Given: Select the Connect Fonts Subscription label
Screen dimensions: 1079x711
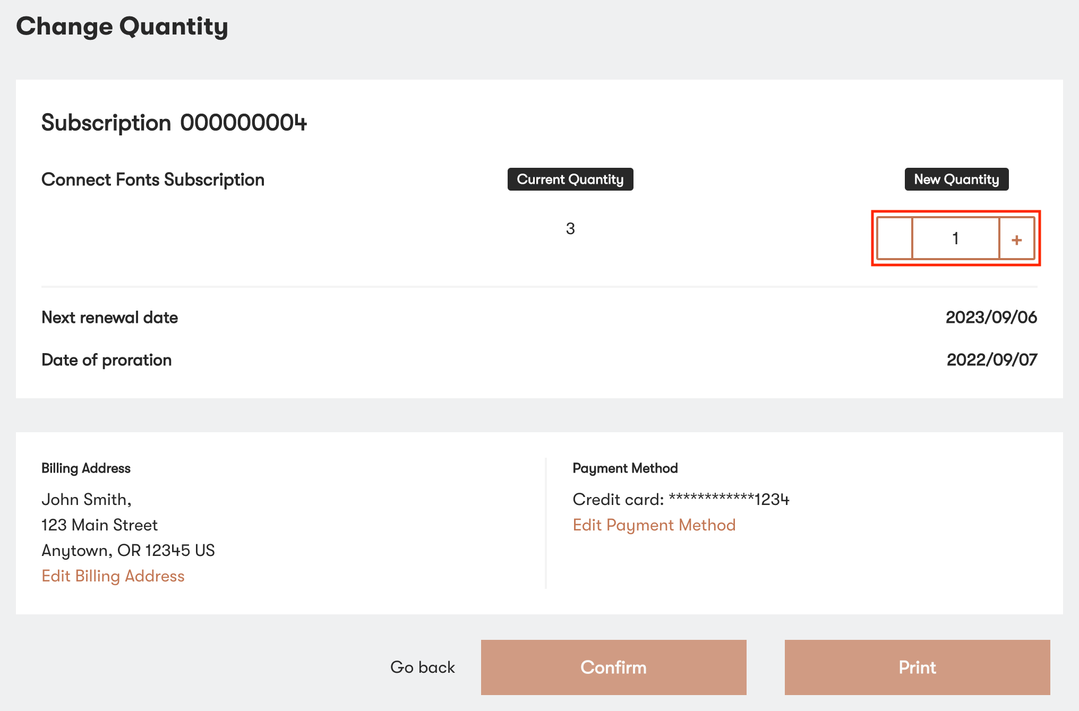Looking at the screenshot, I should tap(152, 179).
